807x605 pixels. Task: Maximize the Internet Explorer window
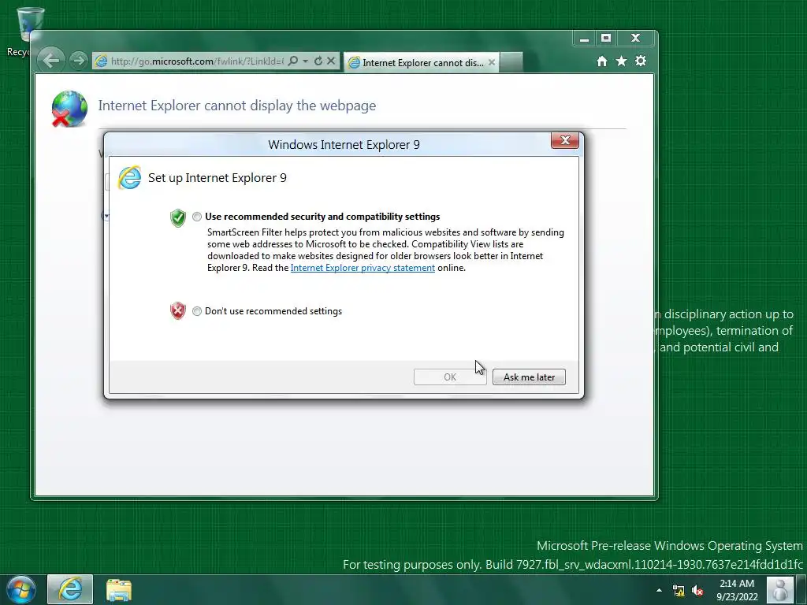[x=606, y=39]
